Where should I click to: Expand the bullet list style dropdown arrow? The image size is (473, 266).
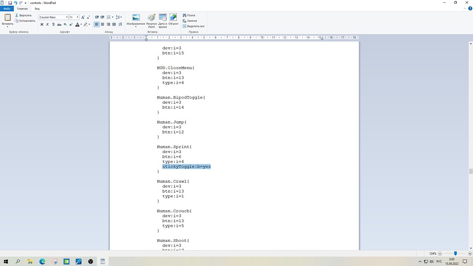[x=114, y=17]
